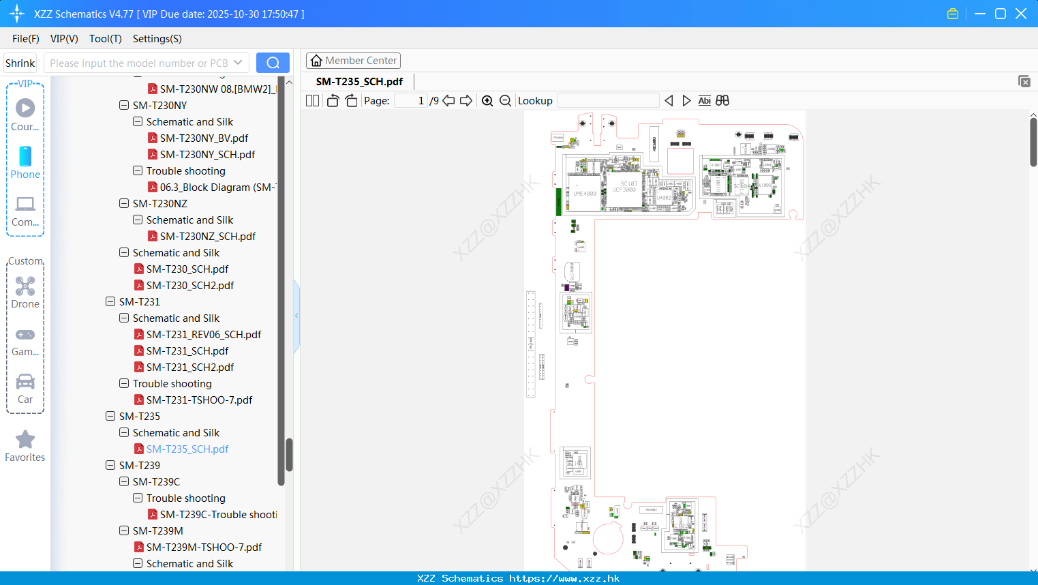
Task: Click the tree panel vertical scrollbar
Action: pyautogui.click(x=289, y=455)
